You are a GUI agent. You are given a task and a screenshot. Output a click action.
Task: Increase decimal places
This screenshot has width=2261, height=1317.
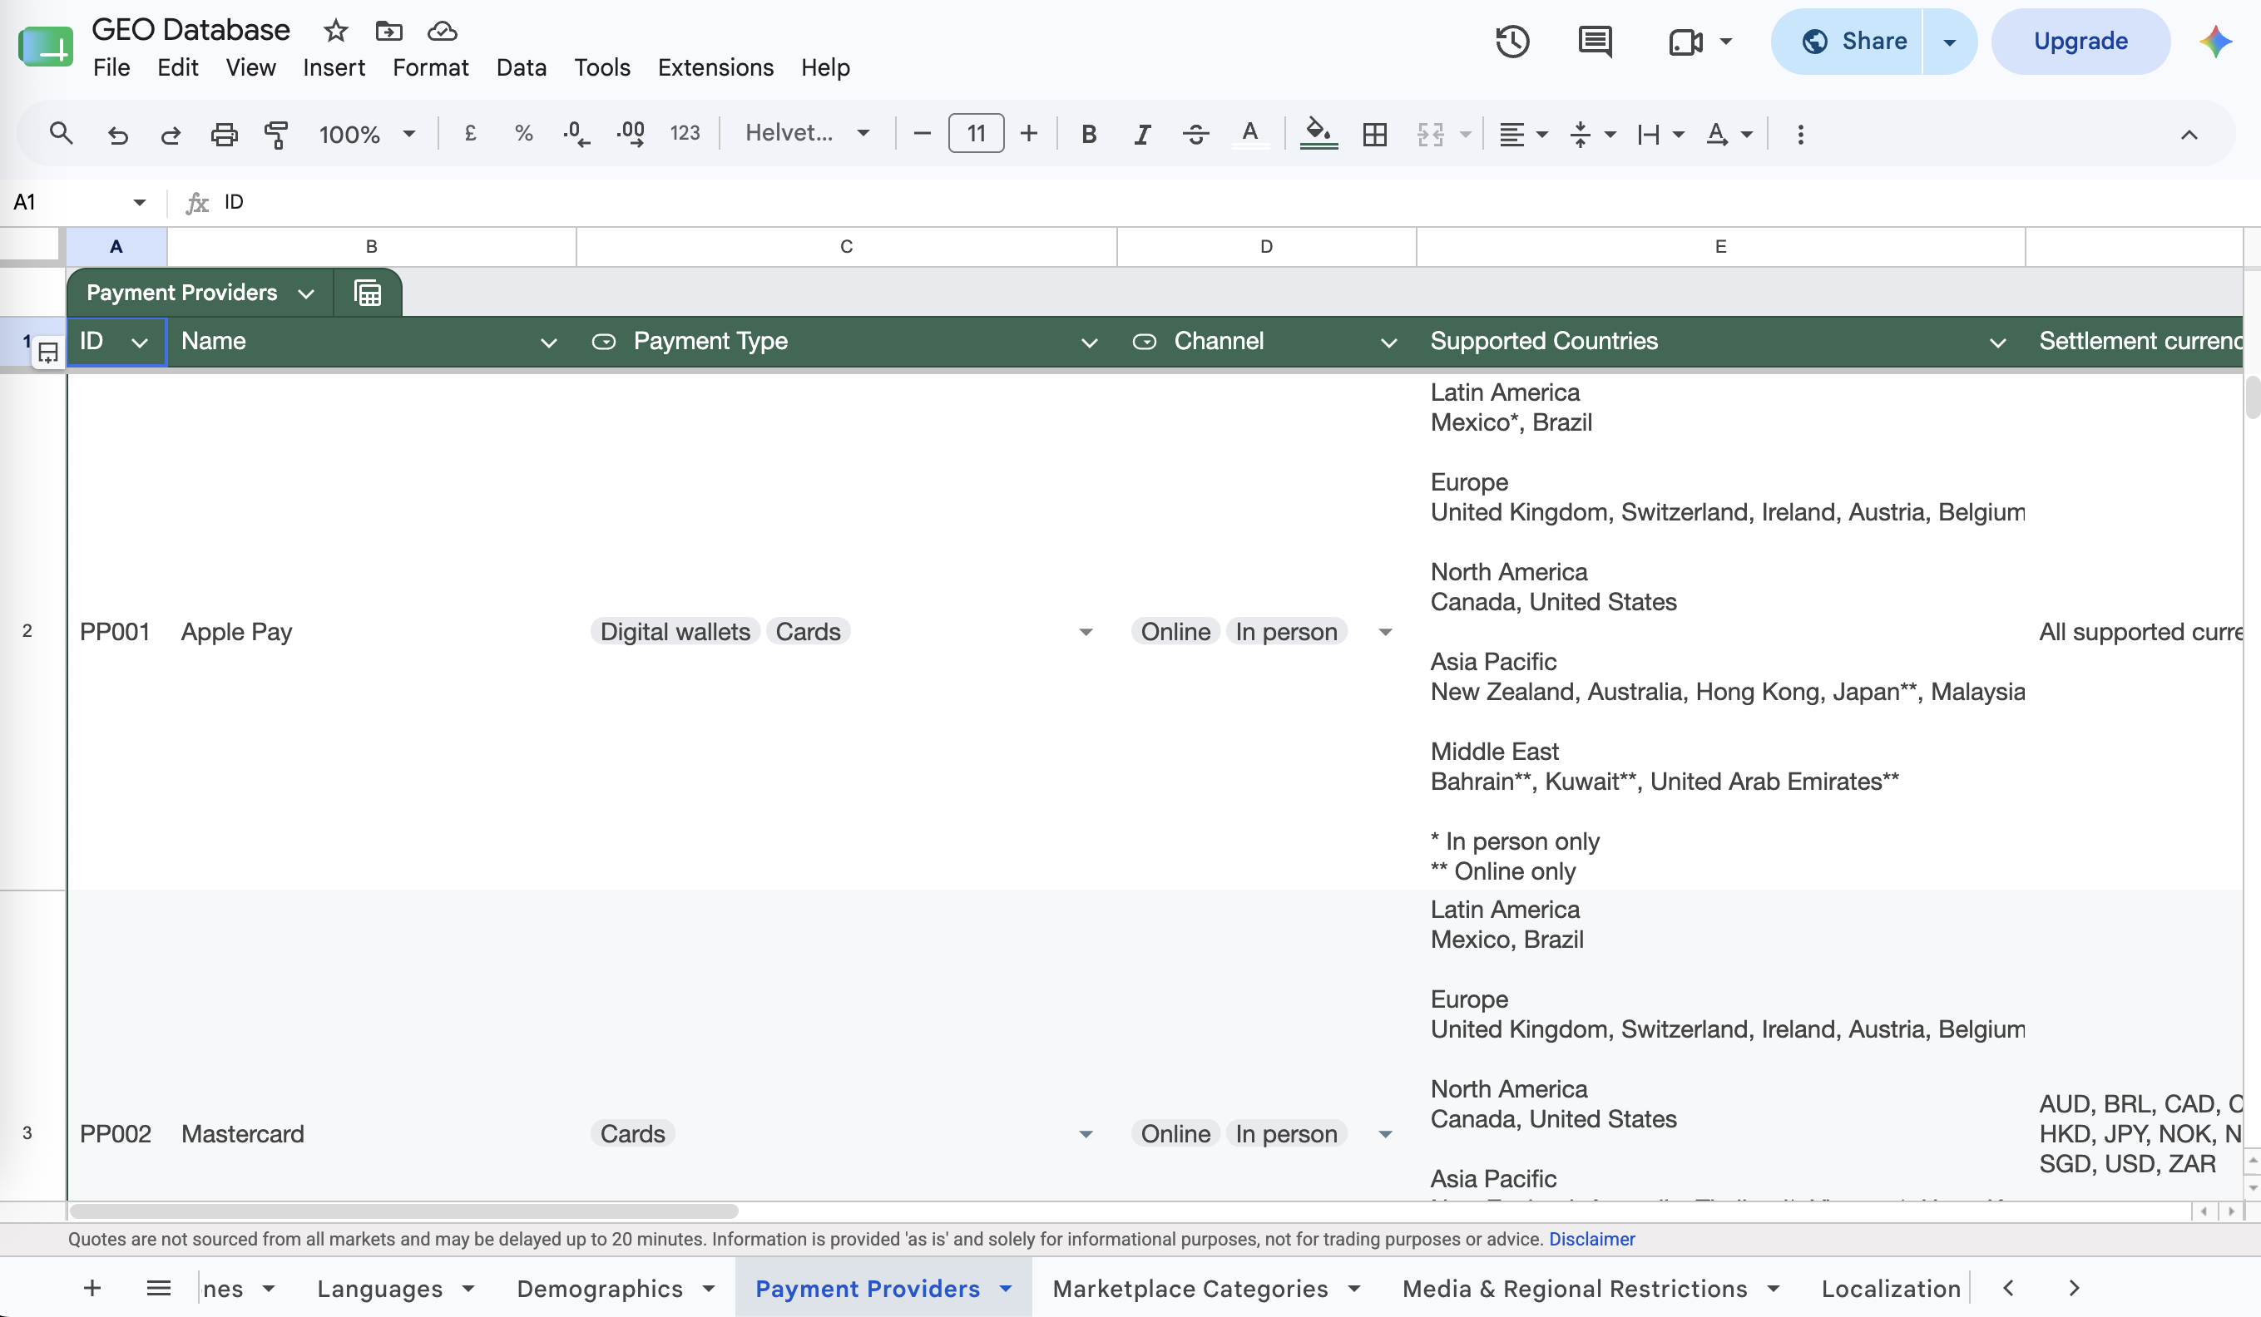631,135
